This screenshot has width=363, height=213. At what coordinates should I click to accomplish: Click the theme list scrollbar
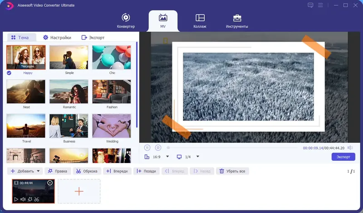pyautogui.click(x=137, y=84)
